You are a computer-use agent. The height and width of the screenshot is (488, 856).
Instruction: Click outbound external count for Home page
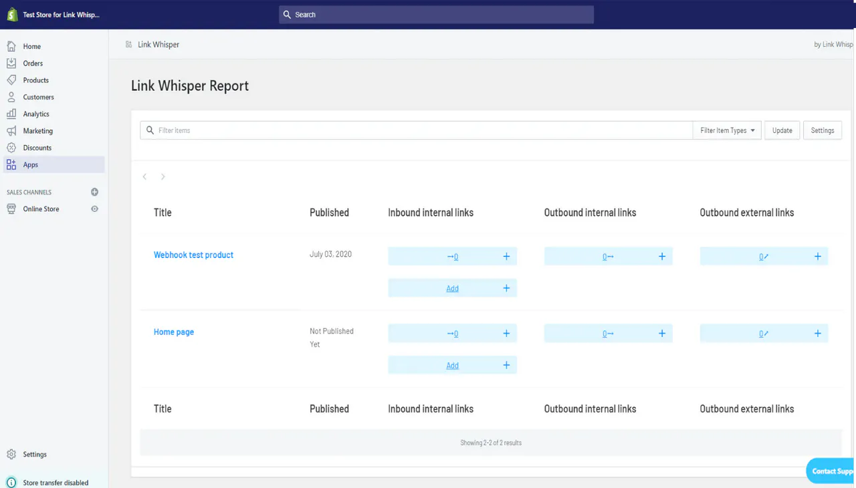point(764,334)
